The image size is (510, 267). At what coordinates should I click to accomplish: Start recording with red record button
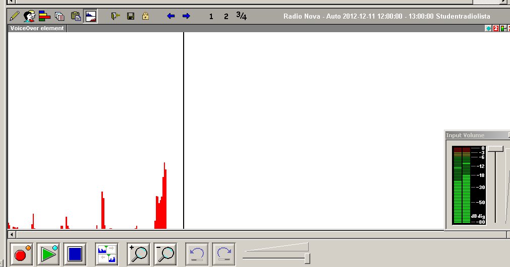22,254
